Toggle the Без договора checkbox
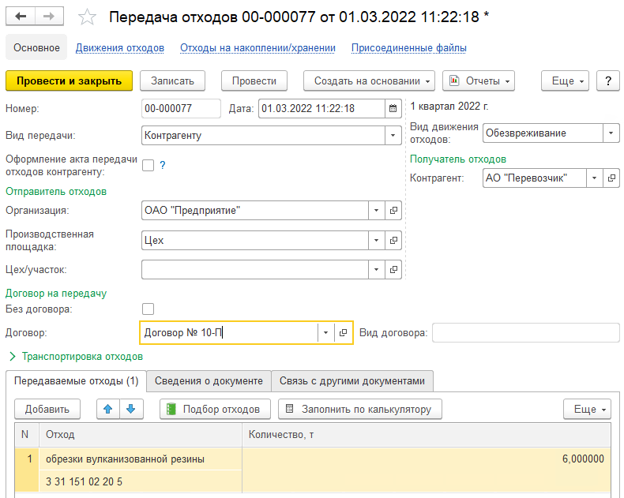 (148, 309)
